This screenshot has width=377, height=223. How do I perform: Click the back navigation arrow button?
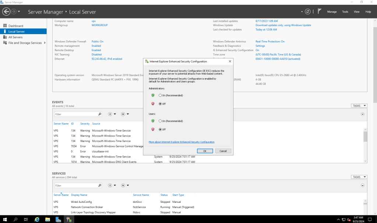click(x=6, y=12)
